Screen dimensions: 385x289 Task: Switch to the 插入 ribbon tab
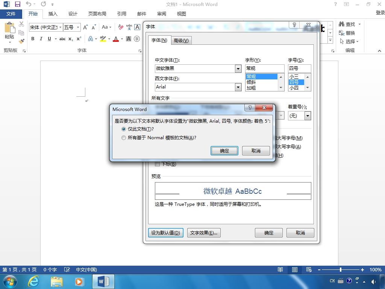pos(53,14)
